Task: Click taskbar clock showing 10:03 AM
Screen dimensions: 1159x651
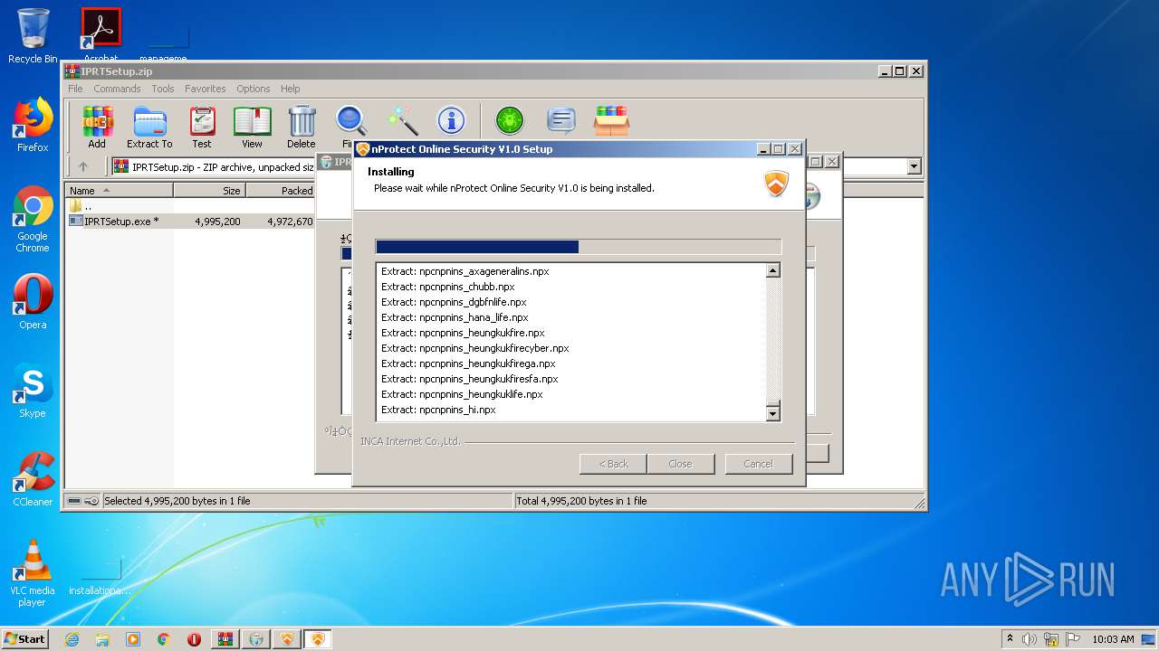Action: tap(1113, 639)
